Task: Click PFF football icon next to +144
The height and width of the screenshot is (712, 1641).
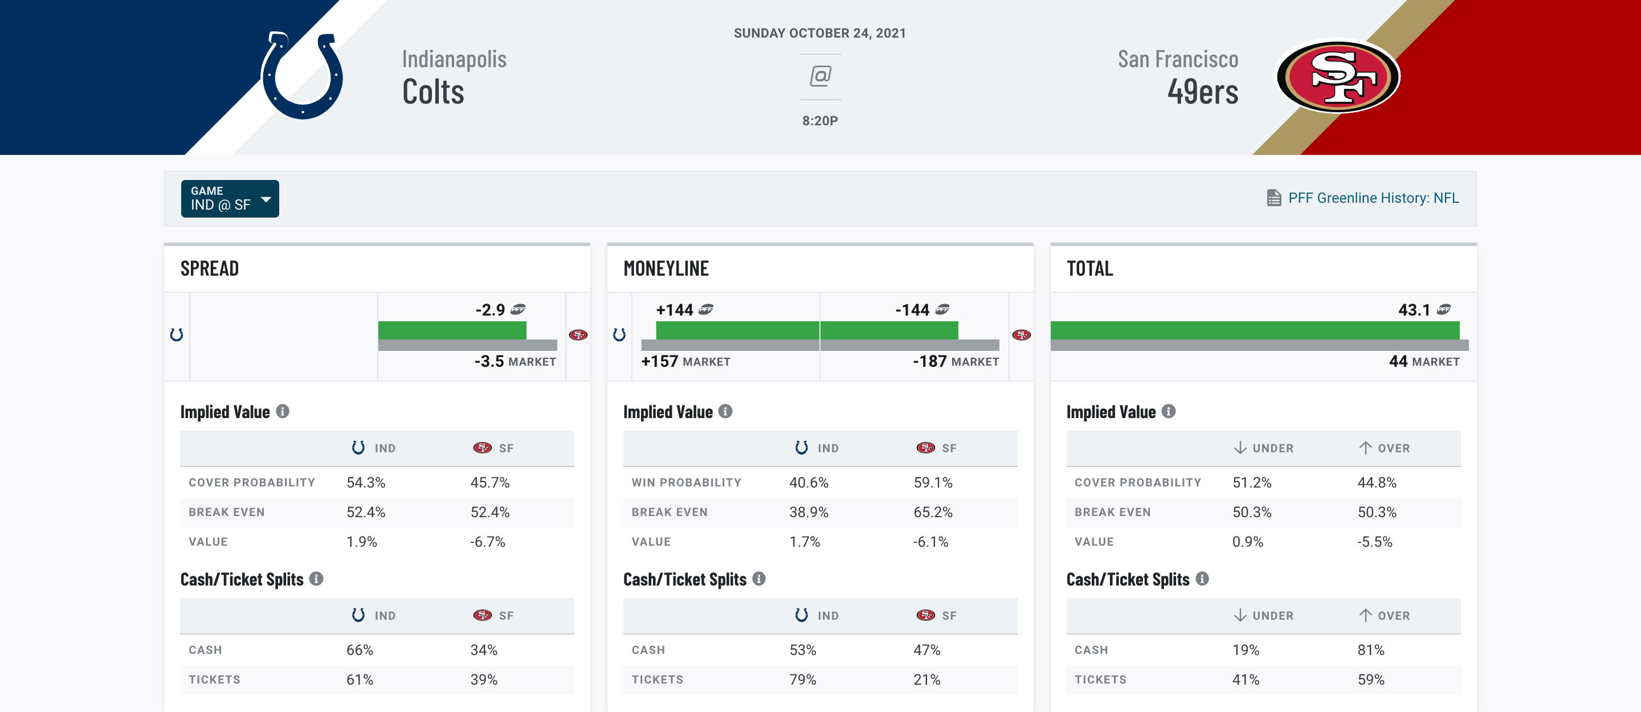Action: tap(706, 310)
